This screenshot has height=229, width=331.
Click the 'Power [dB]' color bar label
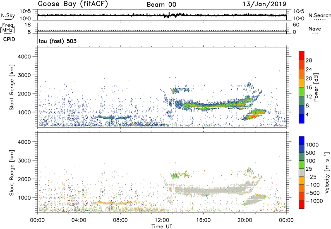click(316, 87)
